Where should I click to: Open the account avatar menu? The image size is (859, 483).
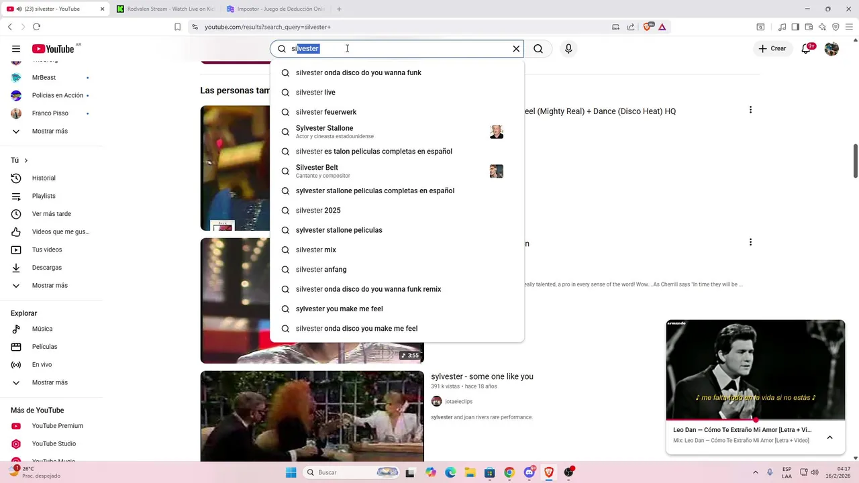tap(831, 49)
